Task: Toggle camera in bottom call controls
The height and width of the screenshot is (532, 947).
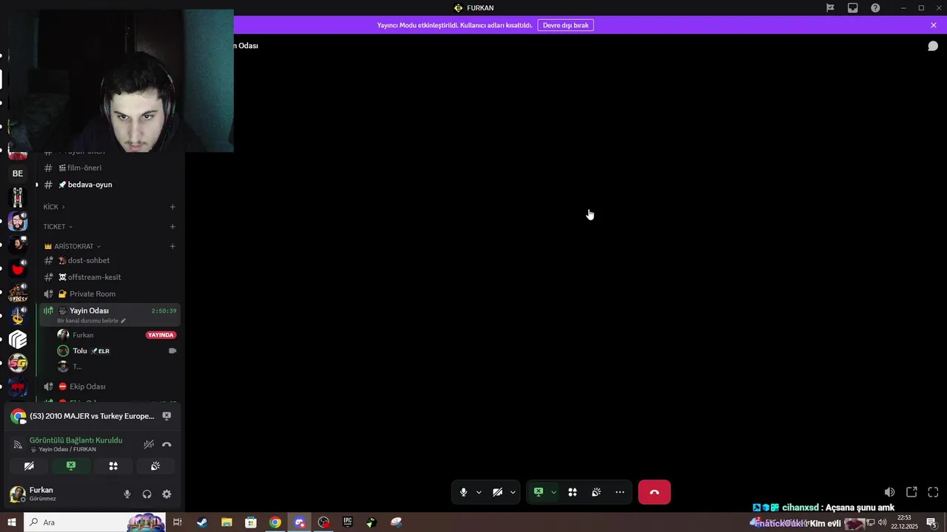Action: point(498,492)
